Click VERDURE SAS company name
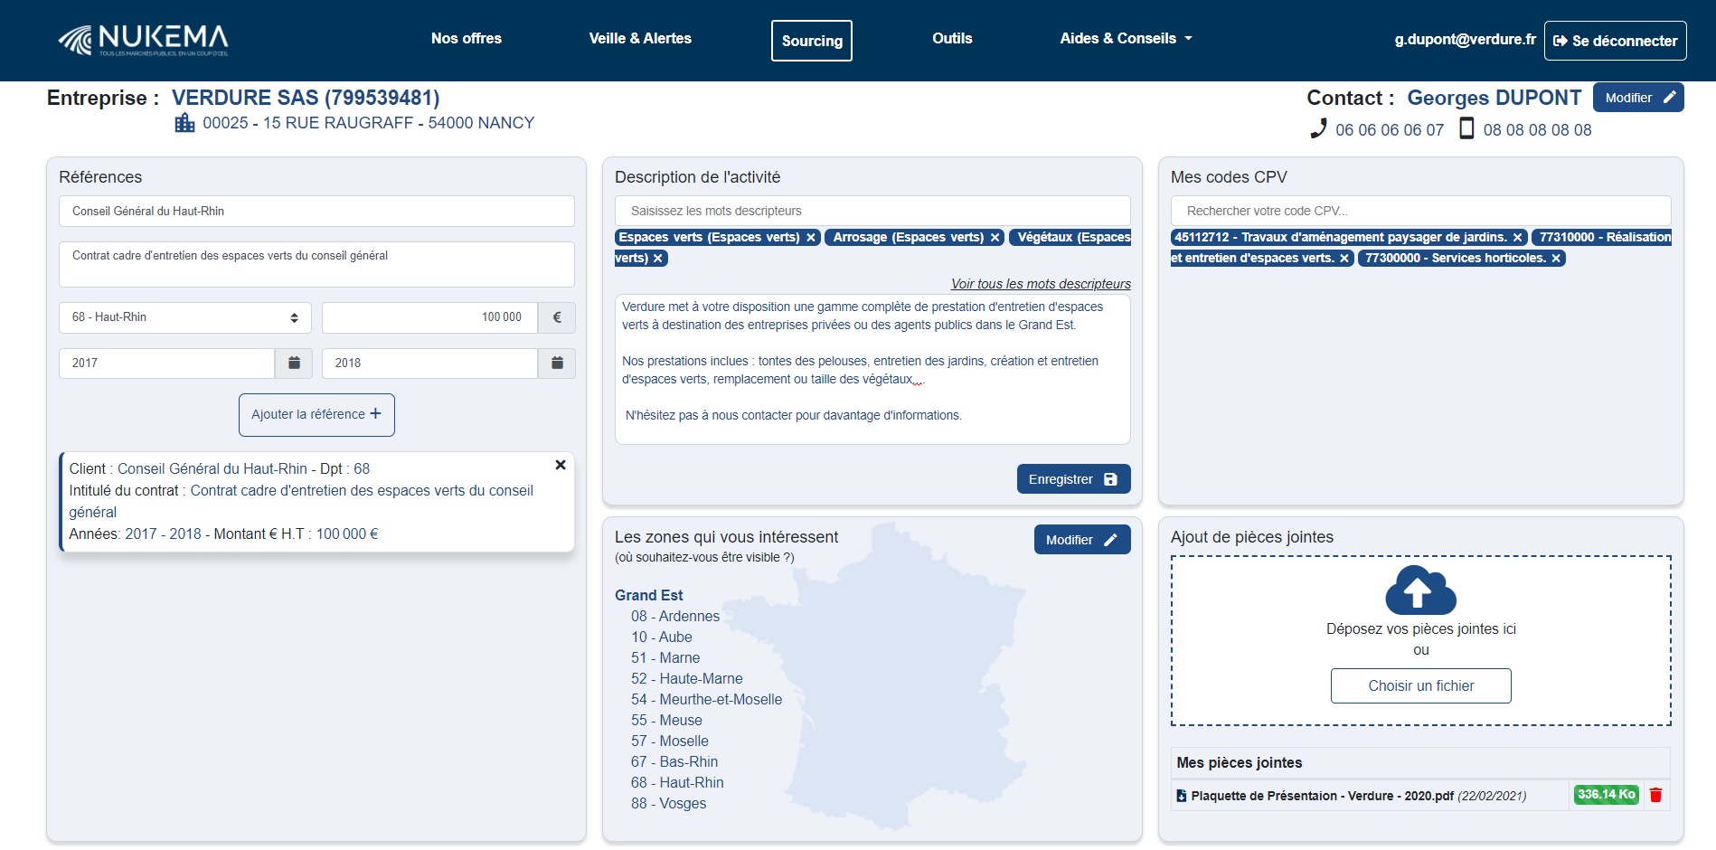 tap(306, 98)
